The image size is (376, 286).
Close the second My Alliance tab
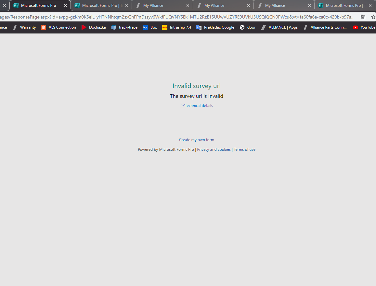click(x=248, y=6)
